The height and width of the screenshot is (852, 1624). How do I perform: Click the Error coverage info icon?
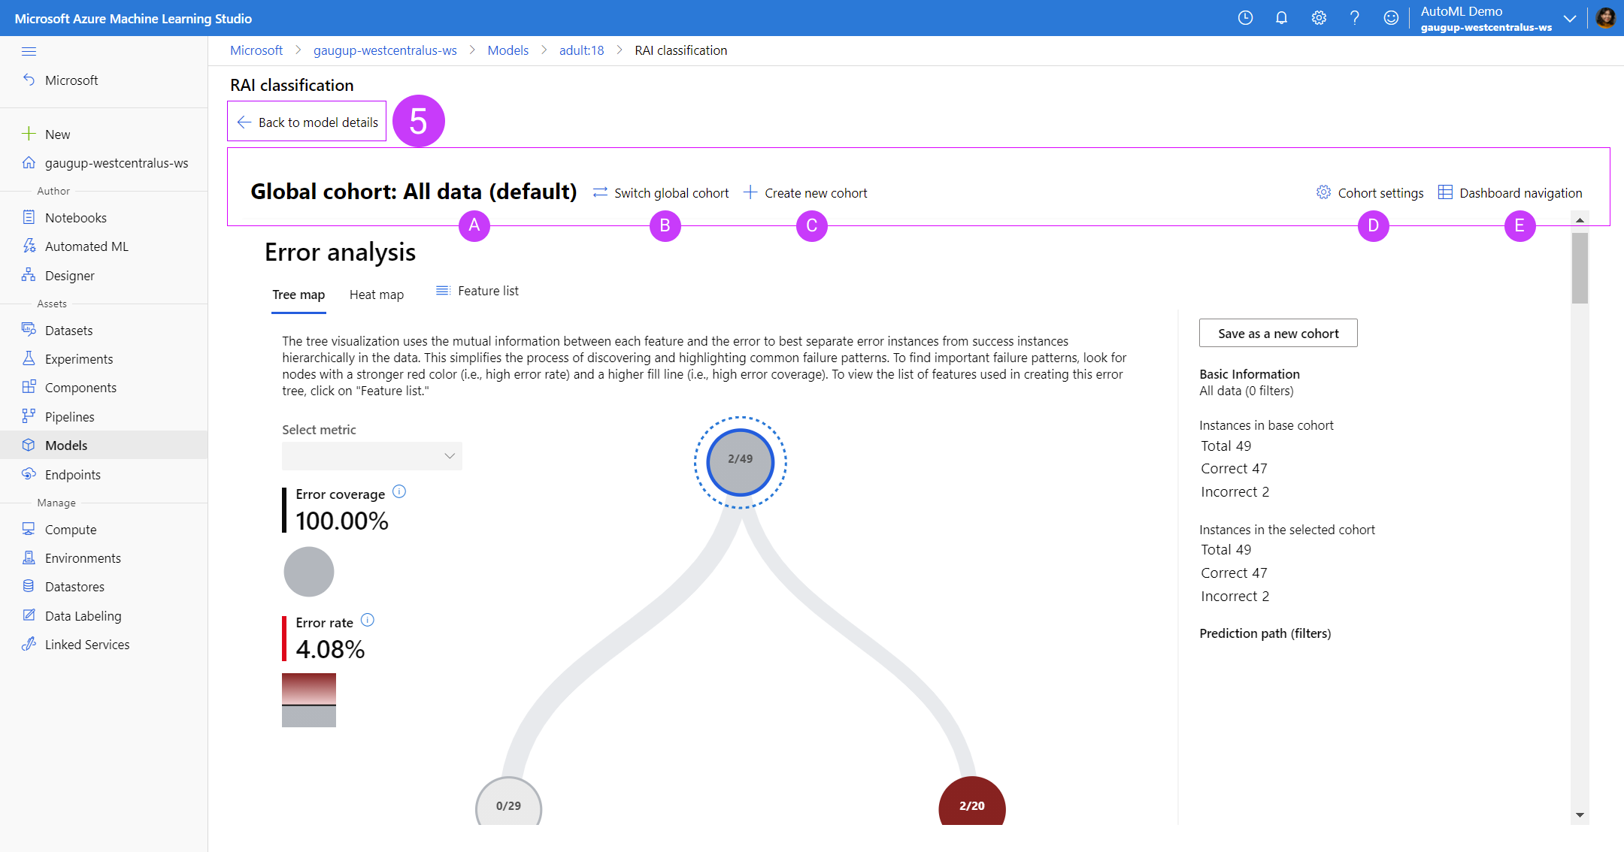tap(399, 491)
